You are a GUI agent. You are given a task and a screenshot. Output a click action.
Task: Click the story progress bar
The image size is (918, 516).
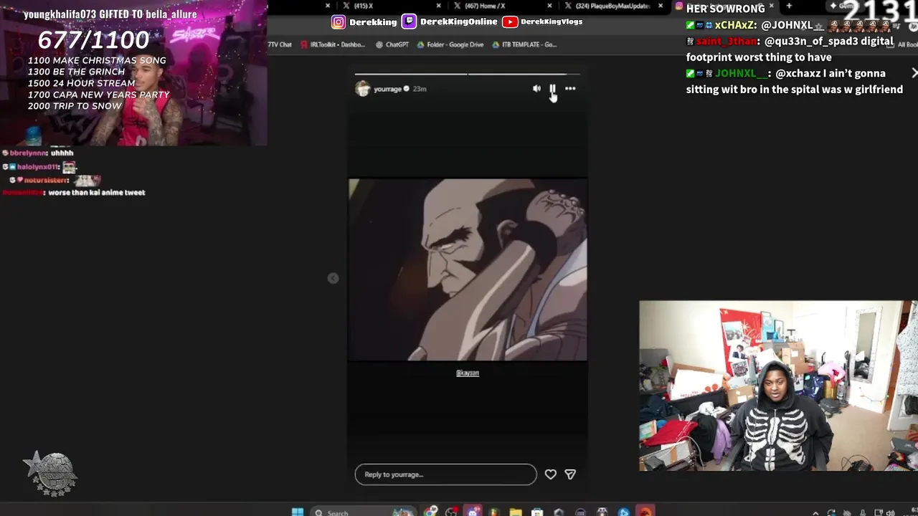pos(468,74)
